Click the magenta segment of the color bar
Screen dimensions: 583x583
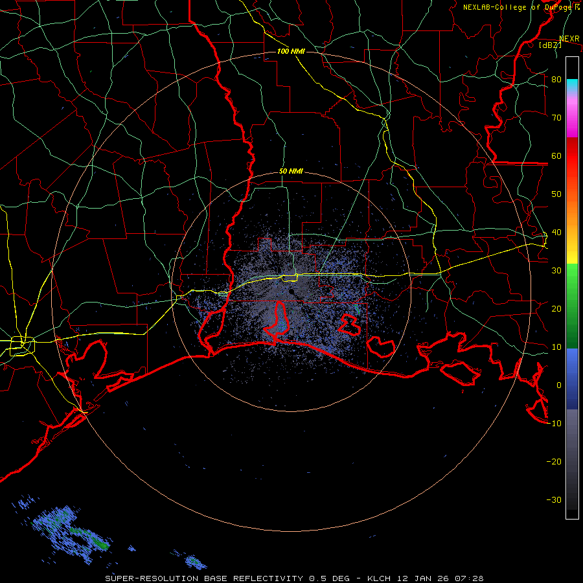[572, 115]
